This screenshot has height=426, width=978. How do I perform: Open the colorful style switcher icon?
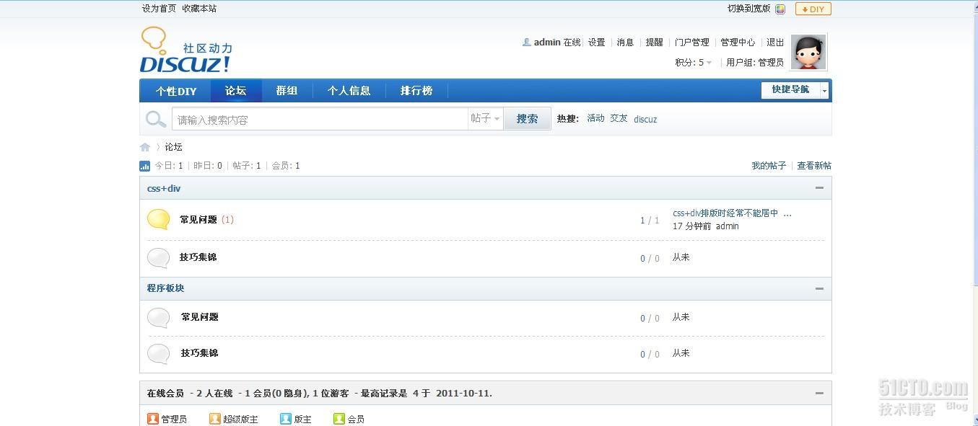(780, 9)
